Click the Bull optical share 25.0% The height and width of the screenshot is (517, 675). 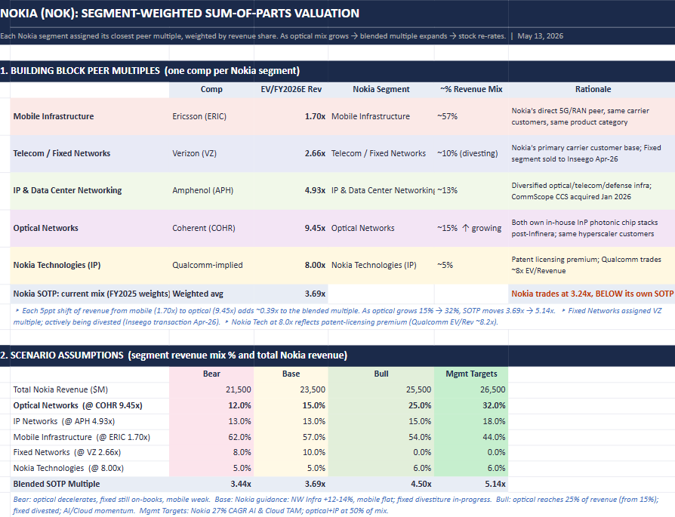point(420,405)
